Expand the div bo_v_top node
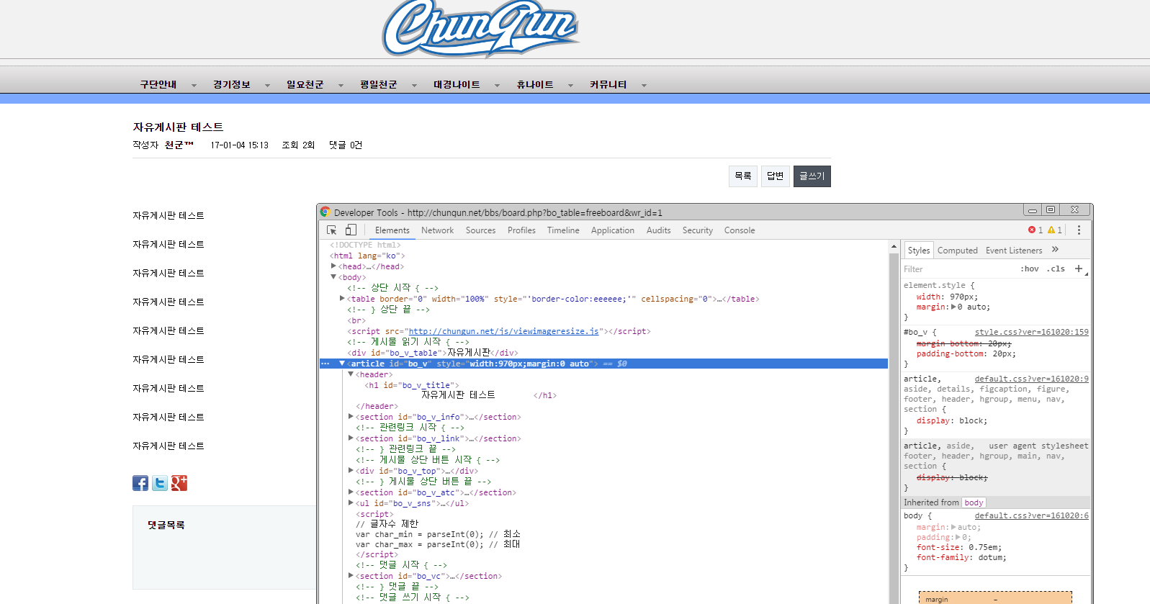 (351, 471)
